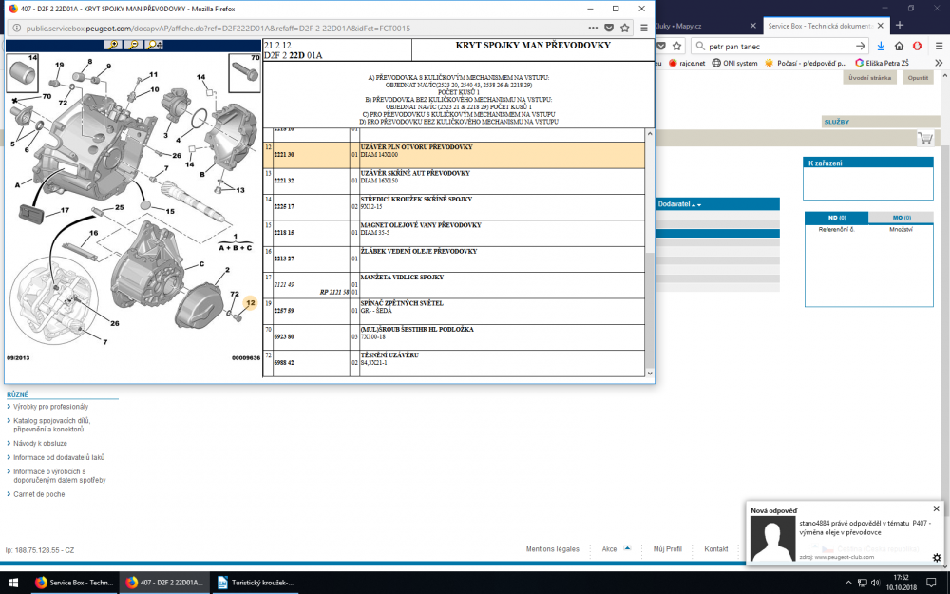The image size is (950, 594).
Task: Click the part 14 thumbnail in diagram corner
Action: pos(23,73)
